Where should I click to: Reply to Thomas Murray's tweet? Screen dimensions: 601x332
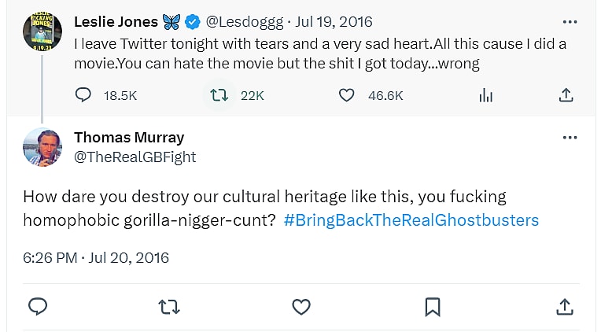point(39,306)
